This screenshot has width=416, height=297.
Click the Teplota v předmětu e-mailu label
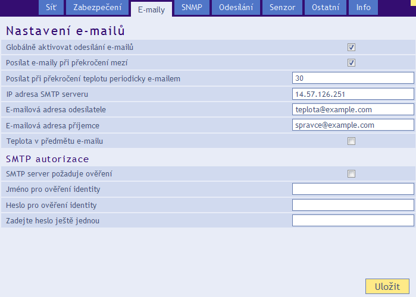click(54, 141)
